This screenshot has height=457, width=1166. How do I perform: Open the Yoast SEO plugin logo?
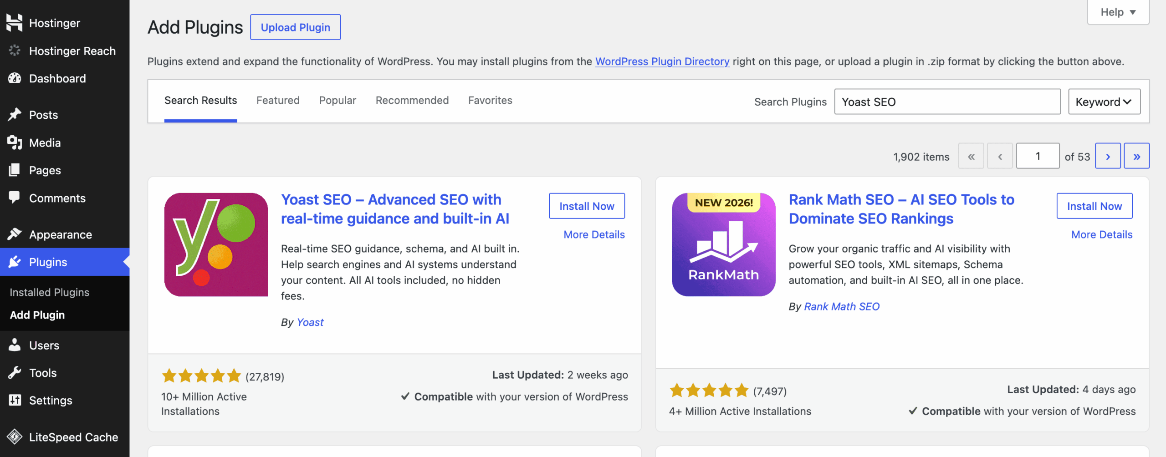click(x=216, y=244)
